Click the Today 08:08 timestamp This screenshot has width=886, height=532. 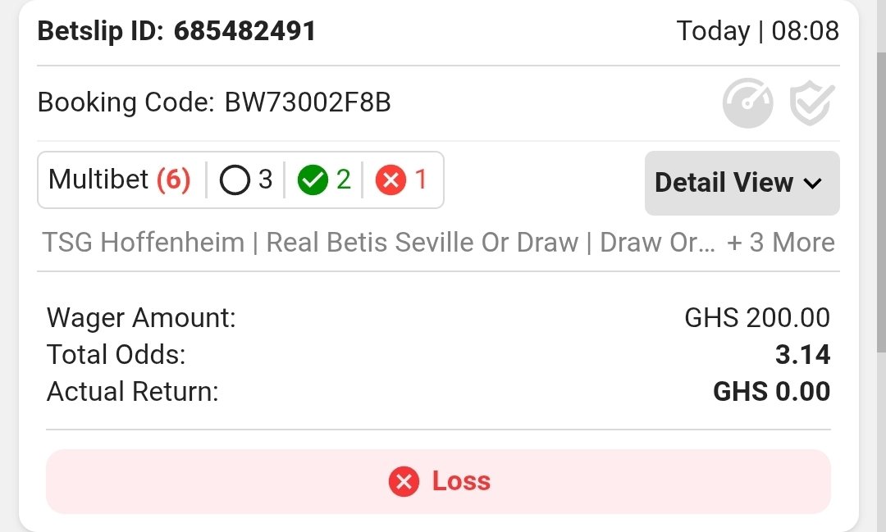tap(758, 30)
